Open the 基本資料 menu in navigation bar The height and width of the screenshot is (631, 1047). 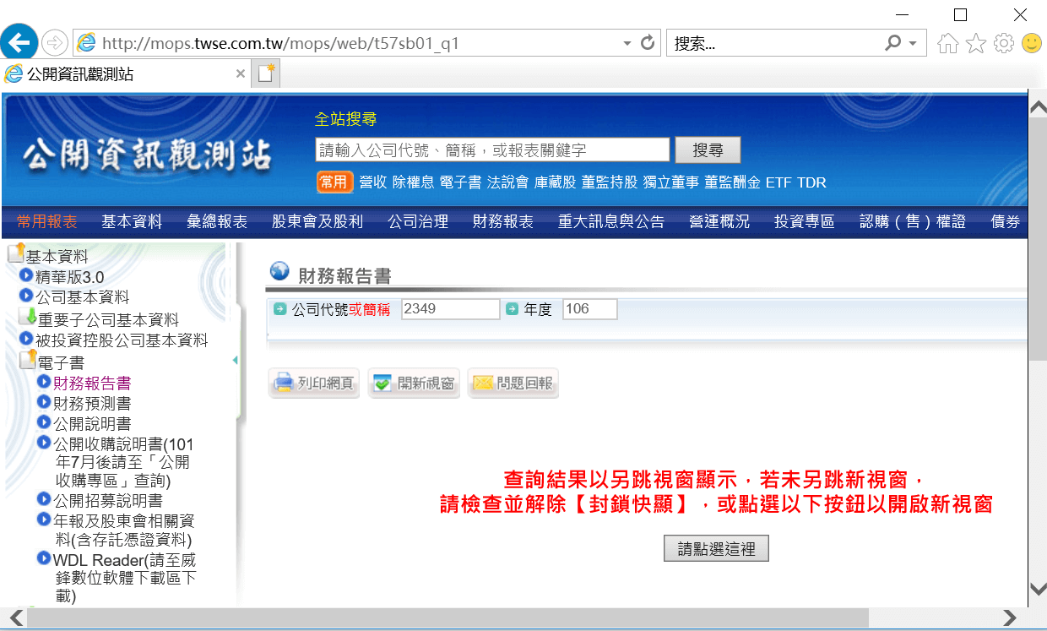coord(132,222)
